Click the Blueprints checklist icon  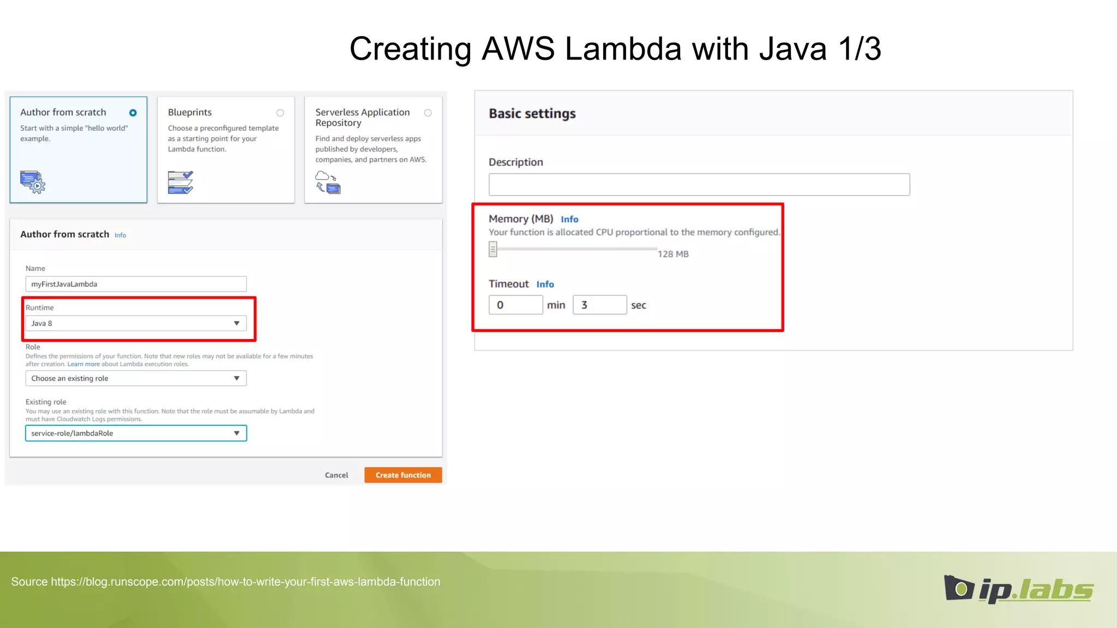tap(181, 183)
